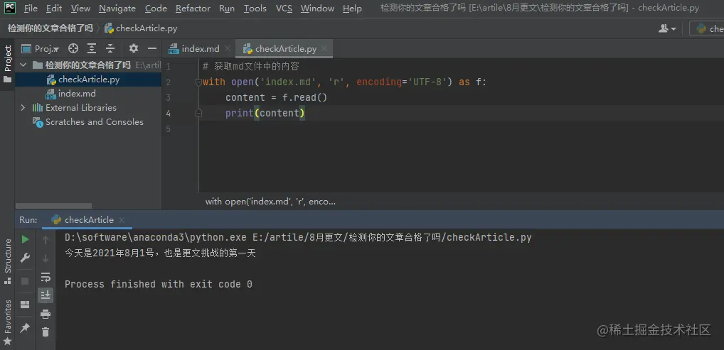Click the restore layout icon

(26, 305)
